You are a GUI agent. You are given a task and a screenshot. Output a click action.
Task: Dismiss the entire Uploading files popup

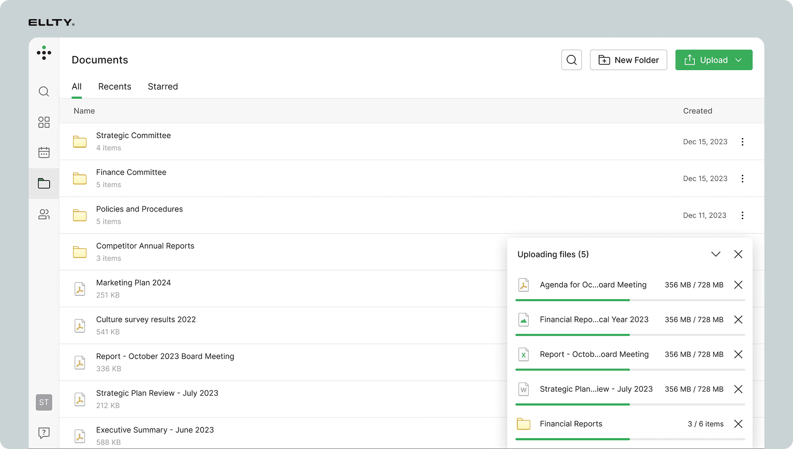coord(738,254)
